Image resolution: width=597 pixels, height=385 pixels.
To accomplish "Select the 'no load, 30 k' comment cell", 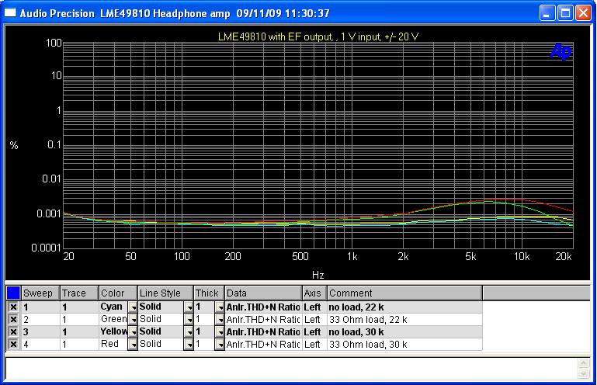I will tap(404, 331).
